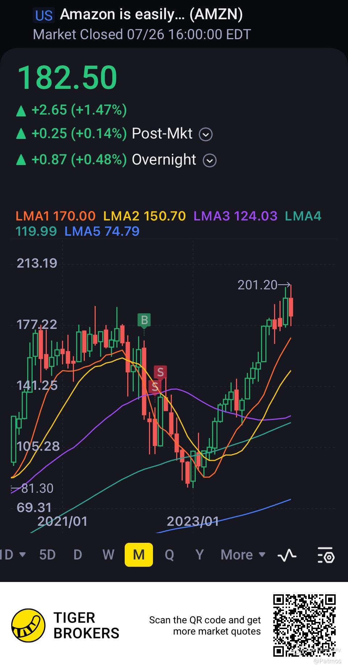Image resolution: width=348 pixels, height=669 pixels.
Task: Open the chart settings list icon
Action: pos(326,555)
